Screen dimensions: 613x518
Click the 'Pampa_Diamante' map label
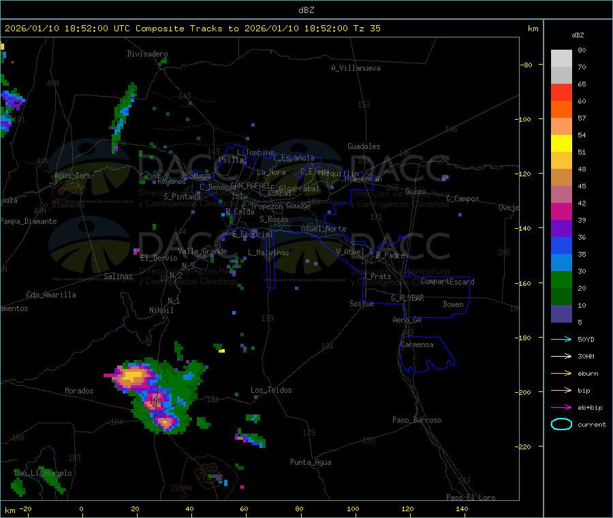[29, 221]
